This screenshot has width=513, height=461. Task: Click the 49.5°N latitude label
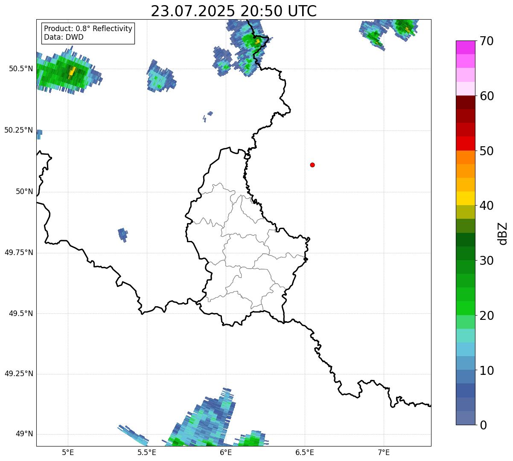click(21, 313)
